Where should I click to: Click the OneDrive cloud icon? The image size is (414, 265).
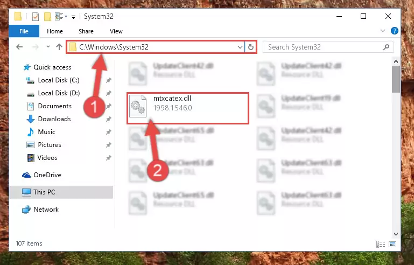[x=26, y=175]
